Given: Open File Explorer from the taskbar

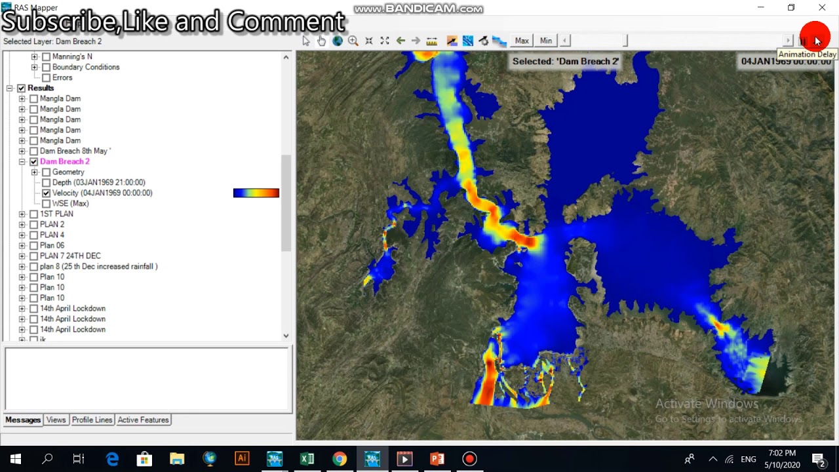Looking at the screenshot, I should point(177,459).
